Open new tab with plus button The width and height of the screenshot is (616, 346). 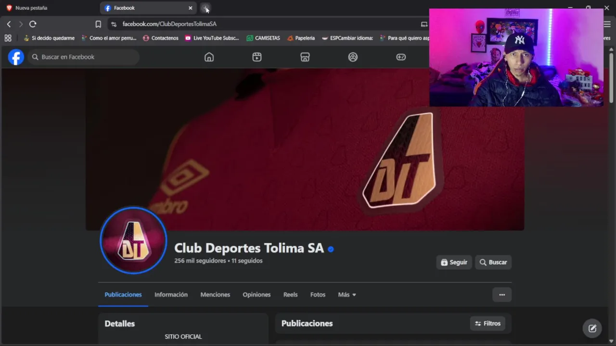tap(205, 8)
